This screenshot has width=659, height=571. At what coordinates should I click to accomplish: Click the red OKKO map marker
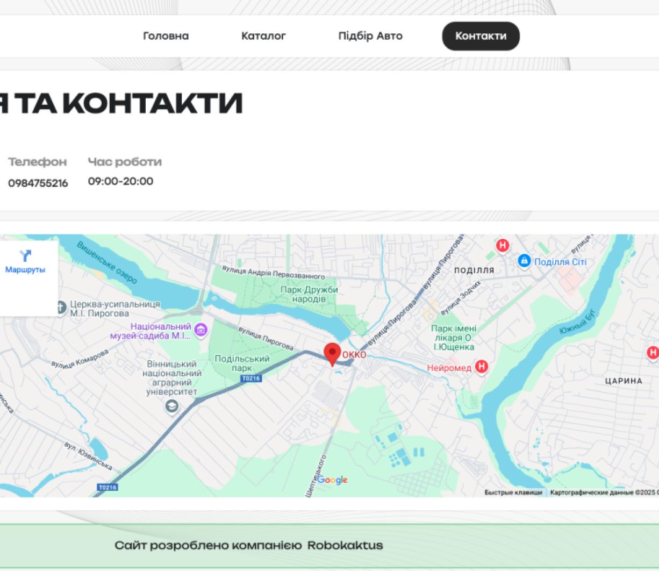click(x=333, y=354)
